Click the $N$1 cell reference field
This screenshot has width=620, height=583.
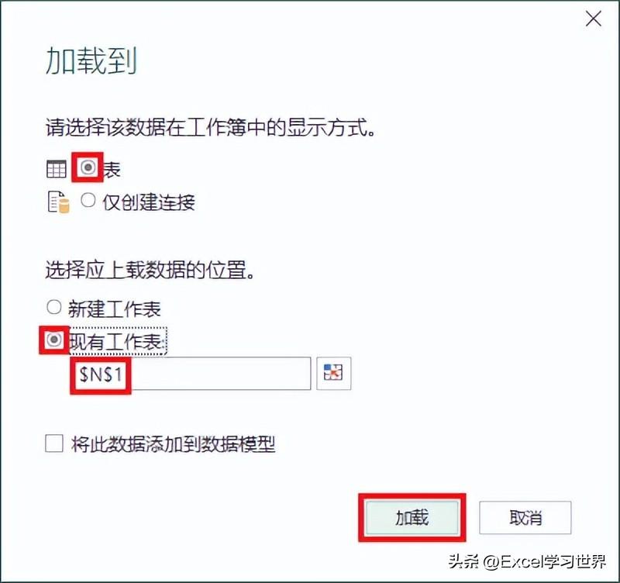click(190, 374)
